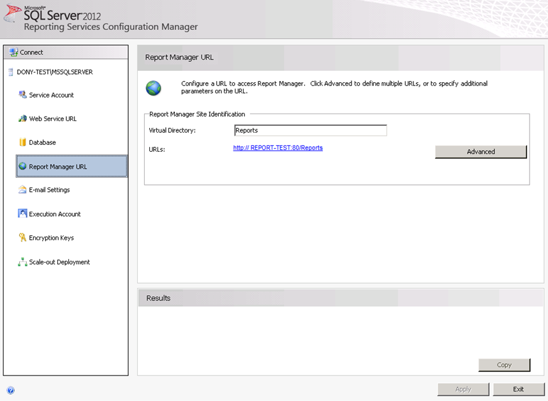Click the E-mail Settings envelope icon
The height and width of the screenshot is (401, 548).
pyautogui.click(x=22, y=190)
